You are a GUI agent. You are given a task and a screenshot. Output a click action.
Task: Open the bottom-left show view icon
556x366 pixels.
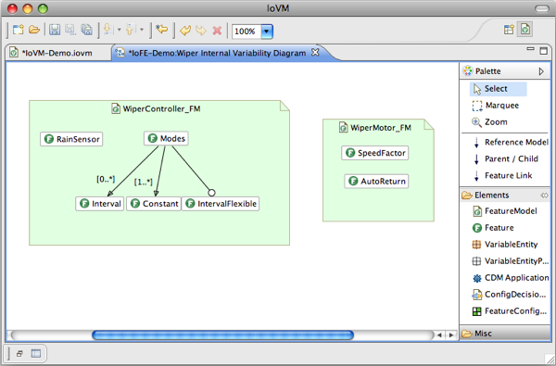coord(36,354)
